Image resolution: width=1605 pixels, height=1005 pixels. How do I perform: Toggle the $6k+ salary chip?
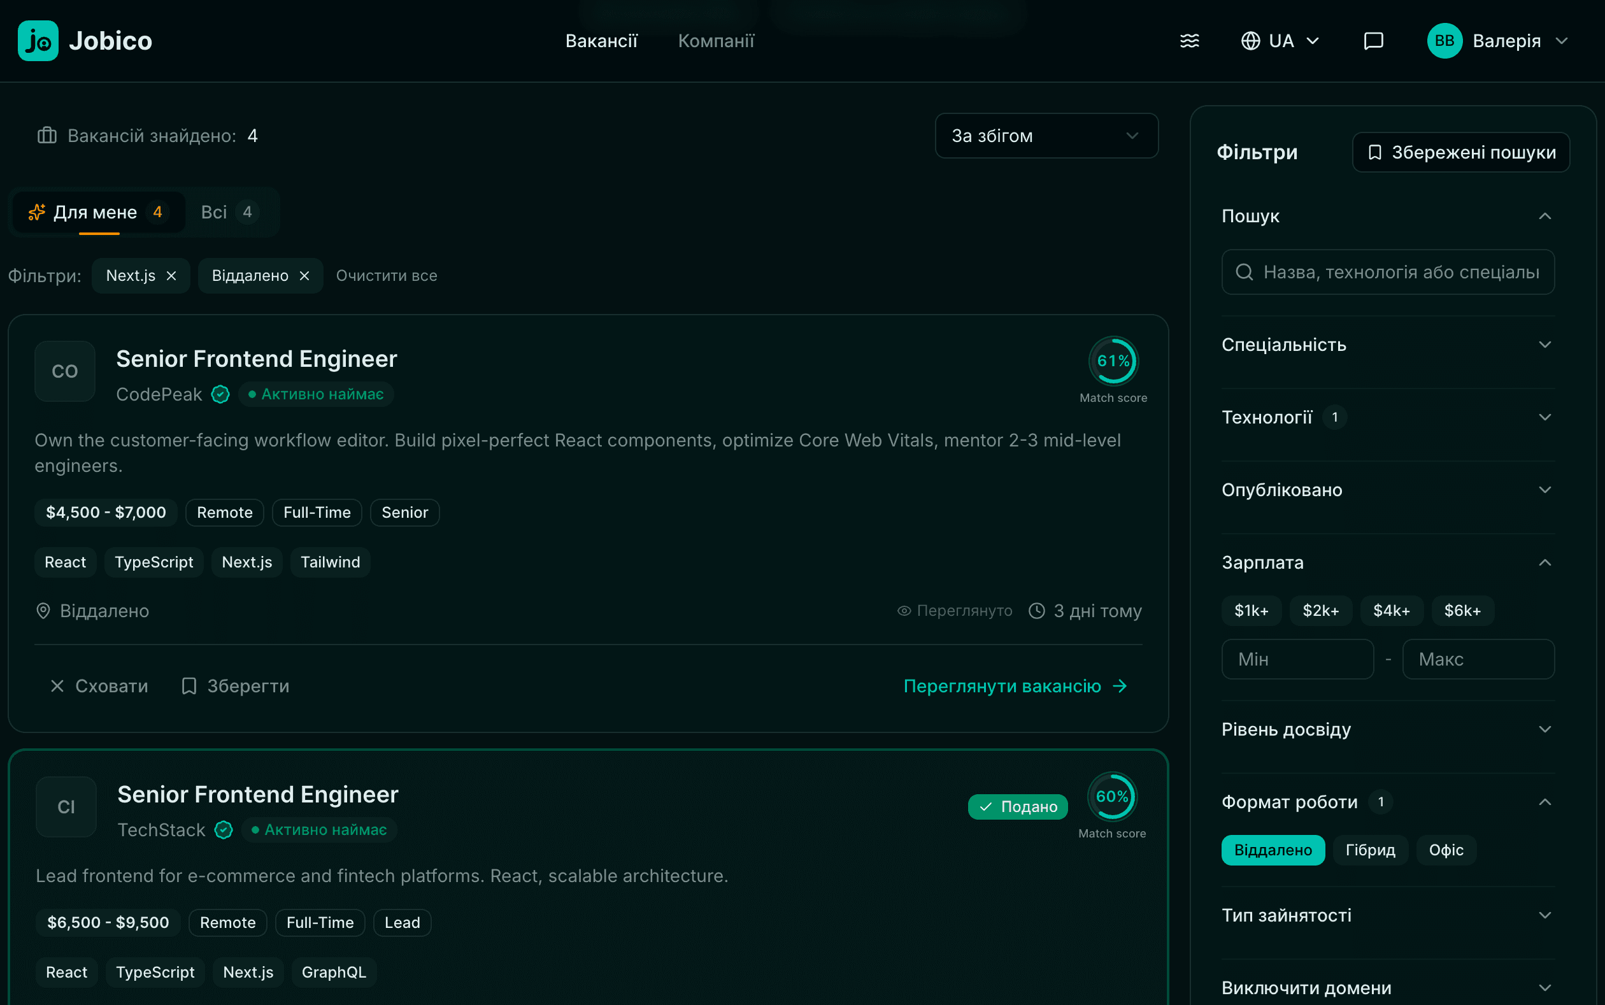point(1462,611)
